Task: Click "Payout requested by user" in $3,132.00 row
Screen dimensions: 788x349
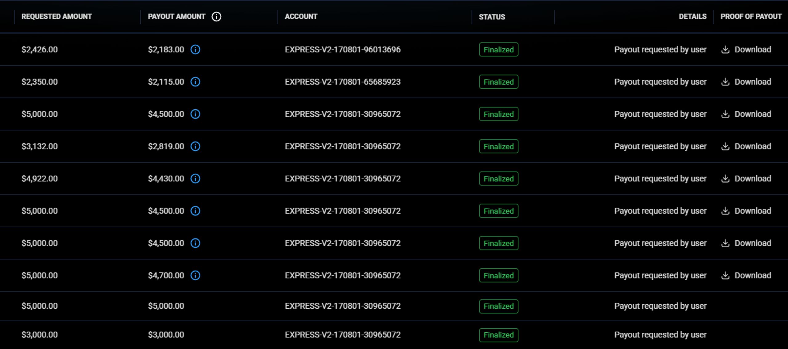Action: [x=660, y=146]
